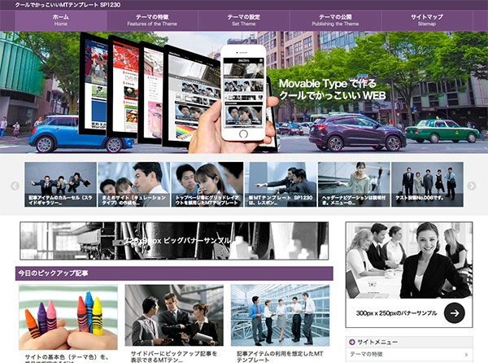Open carousel item まとめサイト（キュレーションタイプ）
Screen dimensions: 488x363
point(134,184)
